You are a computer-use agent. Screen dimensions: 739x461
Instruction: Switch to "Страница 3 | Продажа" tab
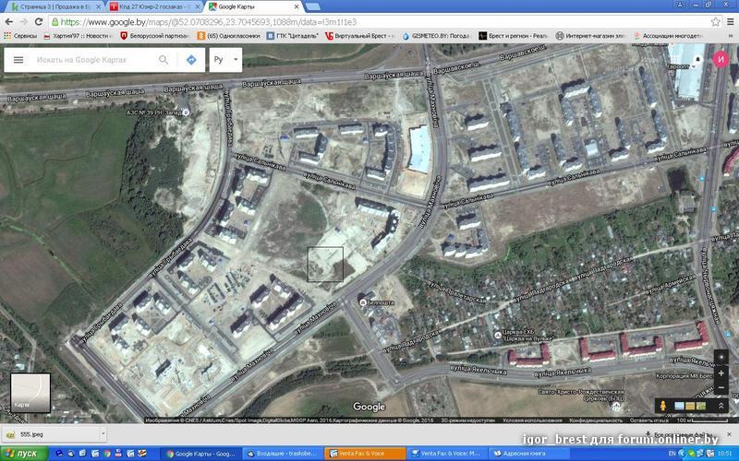(53, 6)
